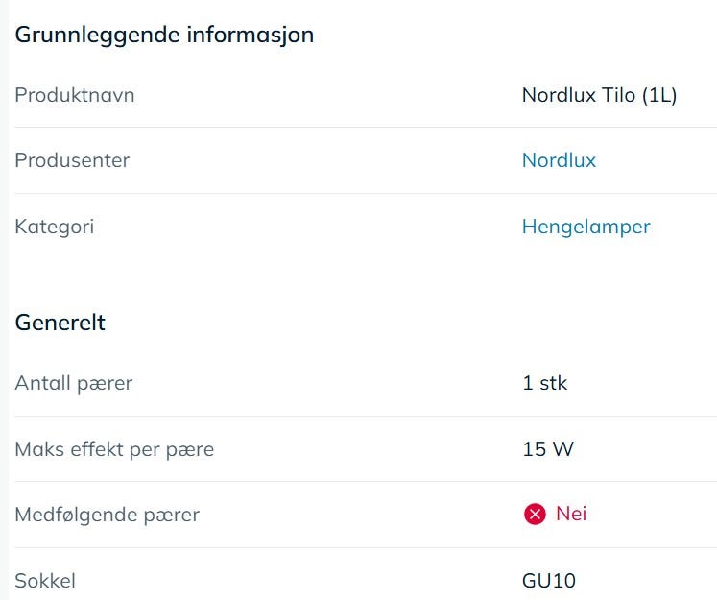Click the divider line below Antall pærer row

click(366, 416)
